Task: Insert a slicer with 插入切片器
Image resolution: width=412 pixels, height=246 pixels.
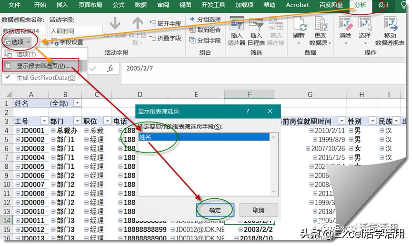Action: click(x=236, y=31)
